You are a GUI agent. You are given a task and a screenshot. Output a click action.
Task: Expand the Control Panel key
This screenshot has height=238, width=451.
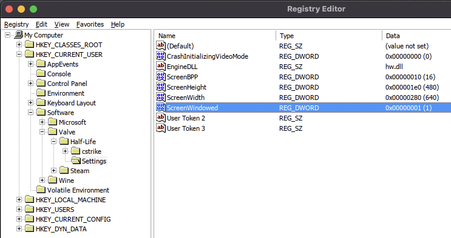[30, 83]
